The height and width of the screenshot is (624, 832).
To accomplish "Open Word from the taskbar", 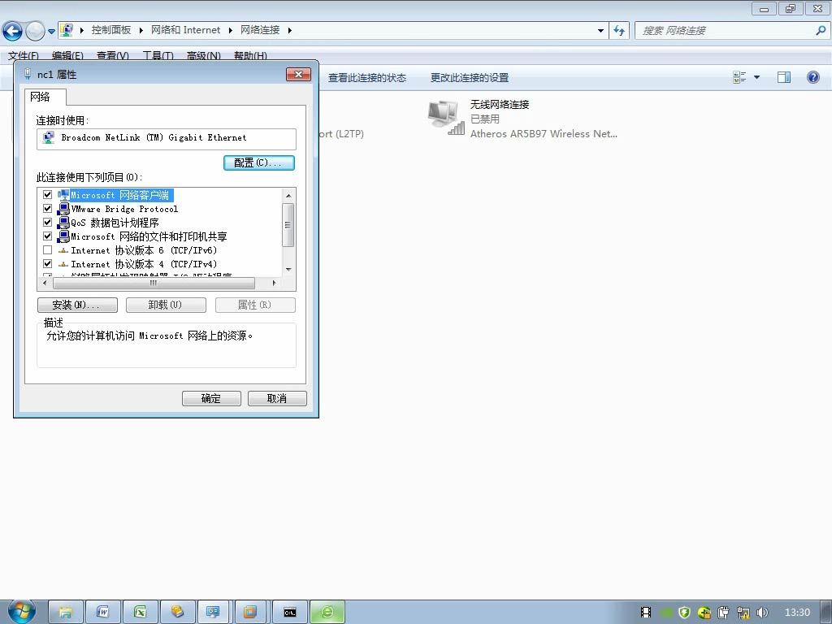I will coord(103,613).
